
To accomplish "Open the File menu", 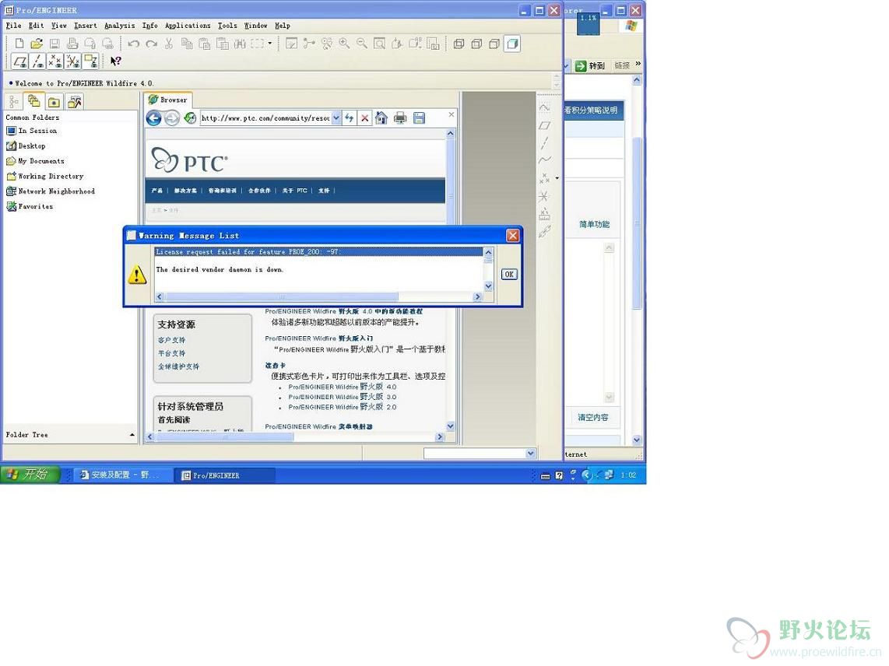I will click(x=13, y=26).
